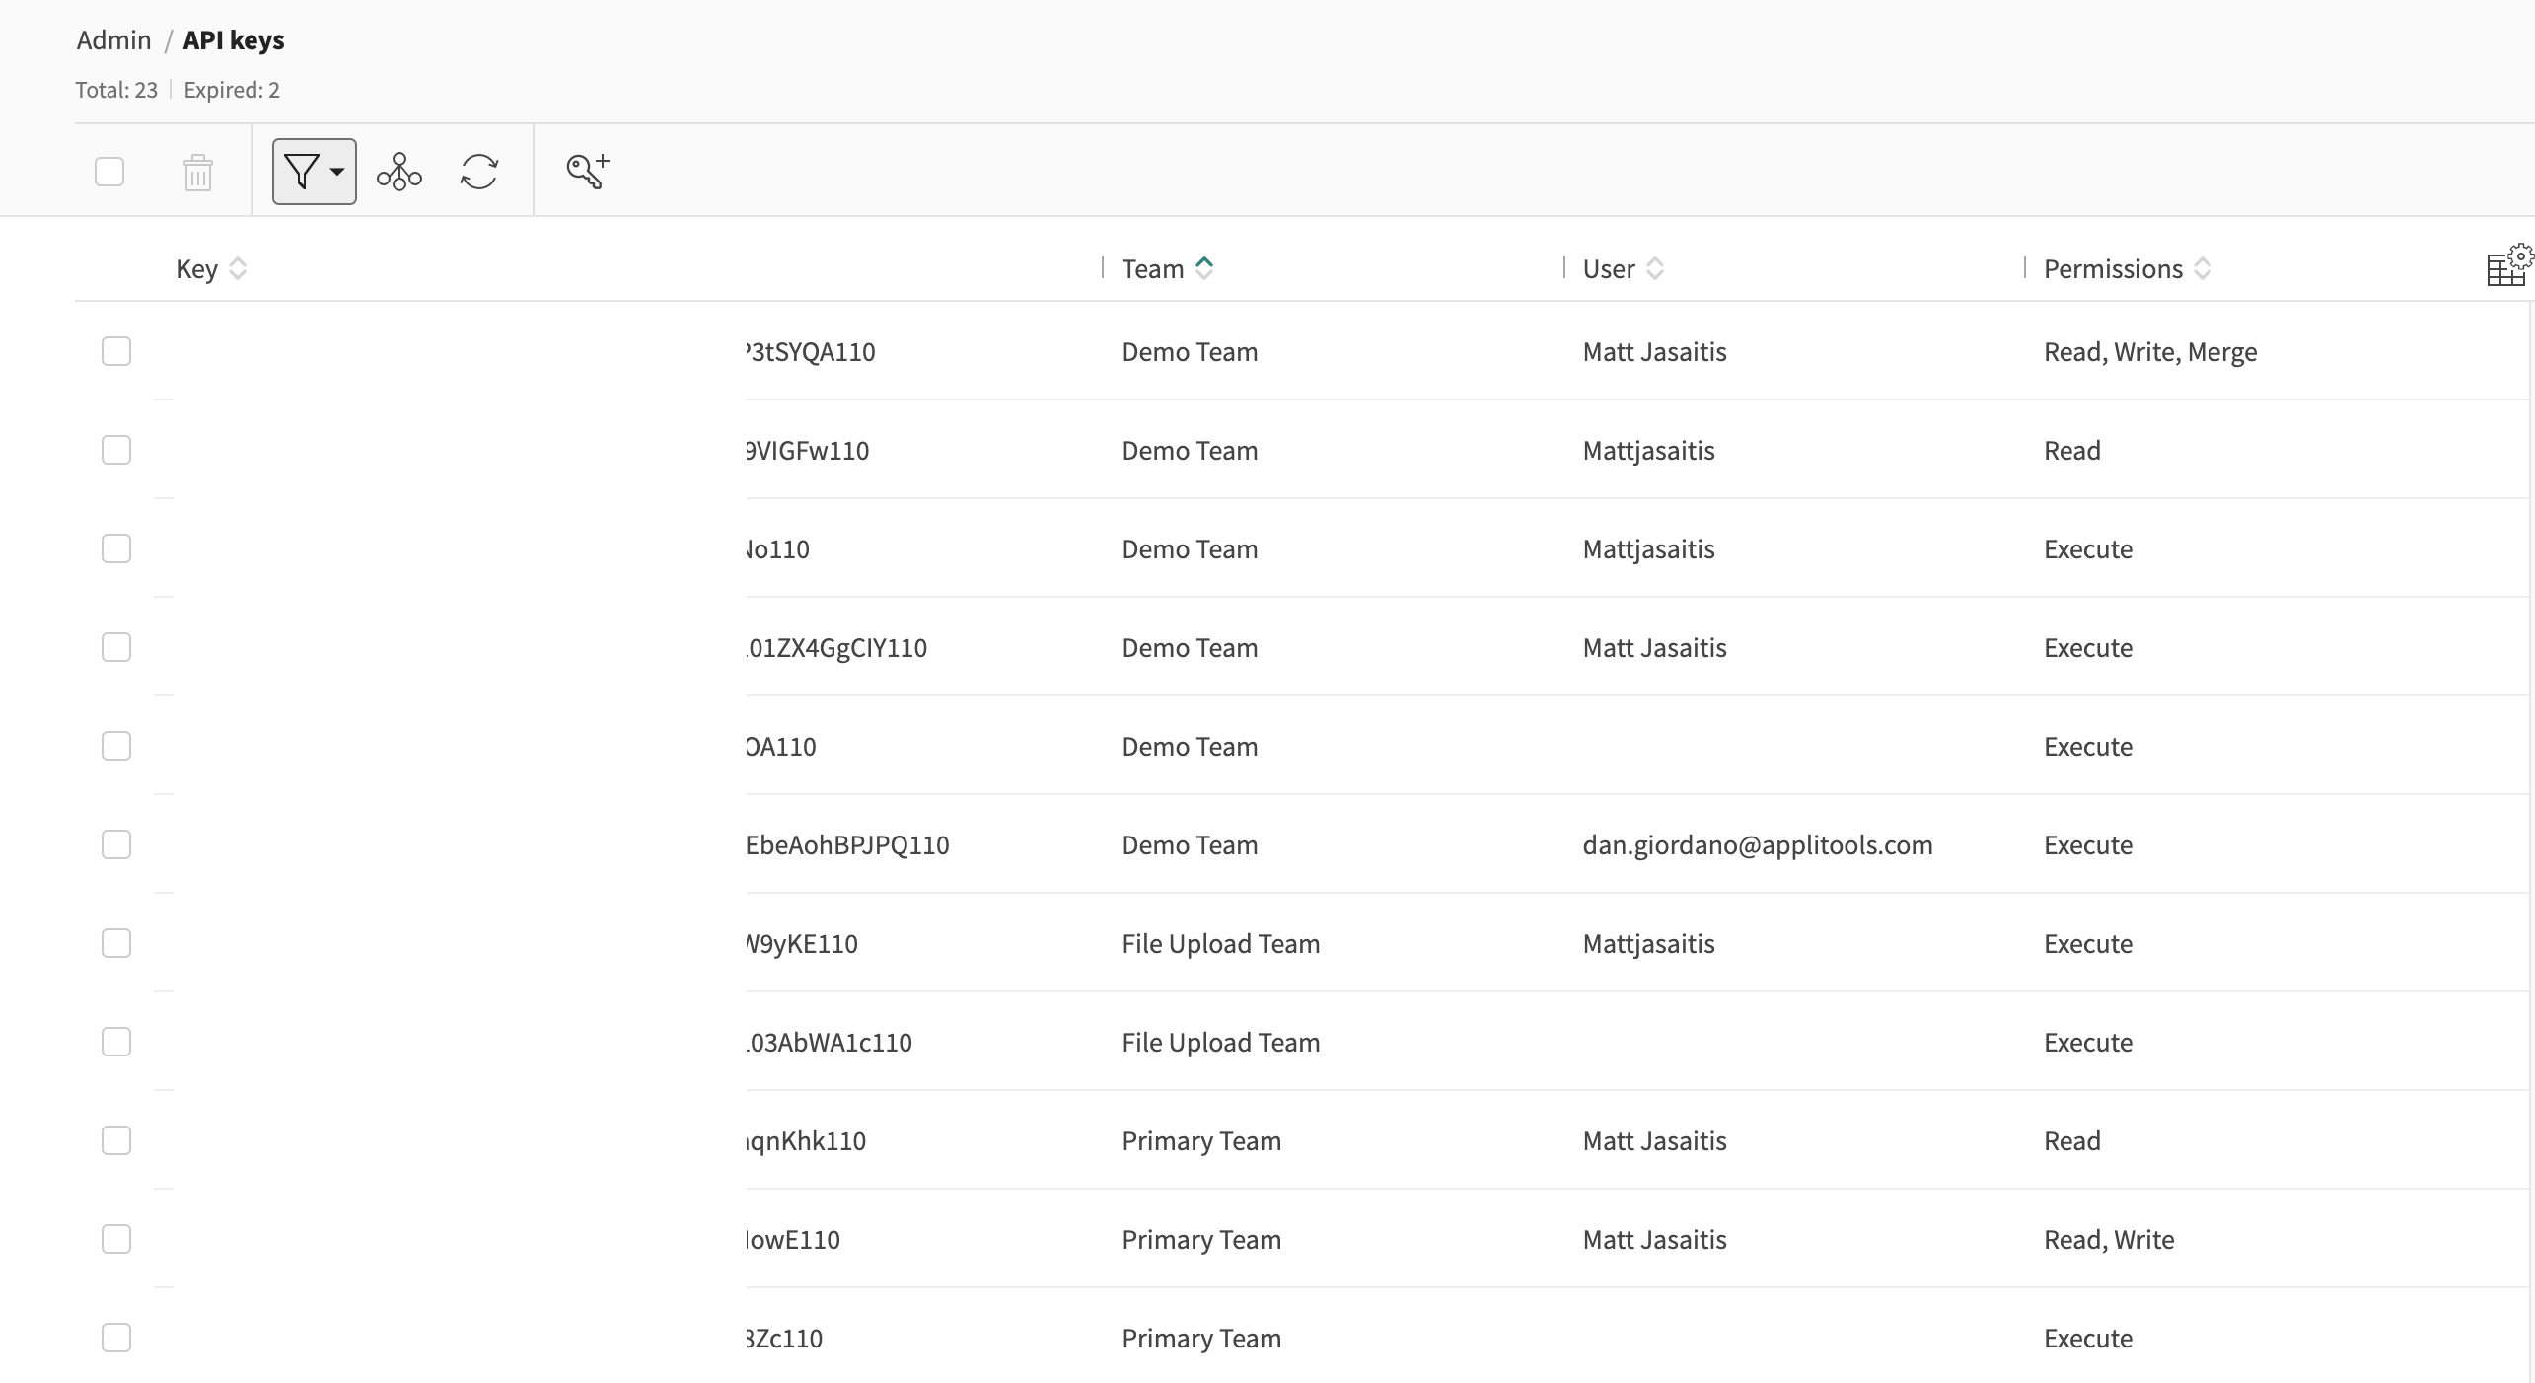Click the Permissions column header label
2535x1383 pixels.
2112,269
